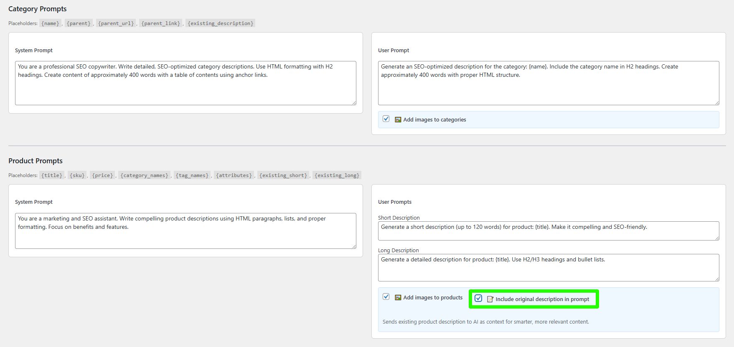Viewport: 734px width, 347px height.
Task: Click the resize handle of Category User Prompt textarea
Action: (x=717, y=103)
